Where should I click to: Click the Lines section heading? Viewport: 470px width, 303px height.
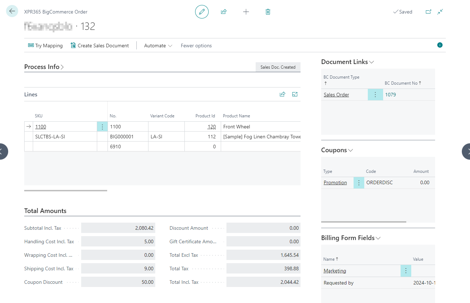[31, 95]
